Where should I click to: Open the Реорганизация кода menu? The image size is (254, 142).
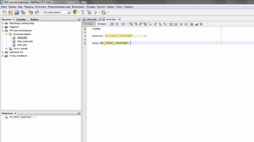coord(59,7)
